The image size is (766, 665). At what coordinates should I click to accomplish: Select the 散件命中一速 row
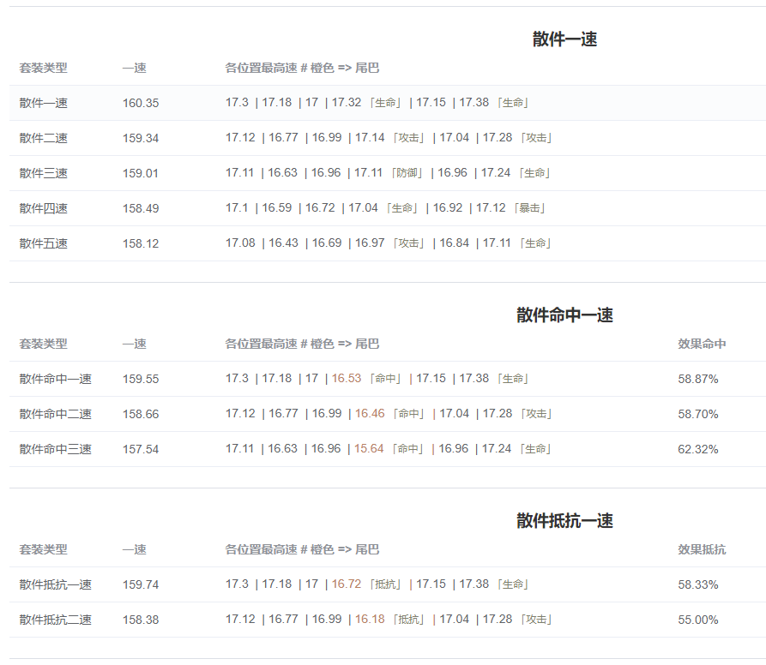[388, 379]
